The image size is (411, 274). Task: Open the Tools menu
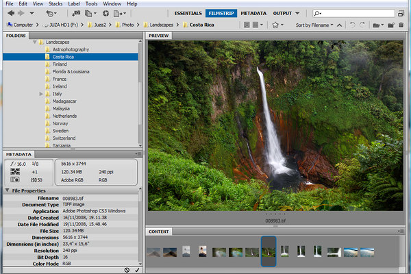tap(91, 3)
